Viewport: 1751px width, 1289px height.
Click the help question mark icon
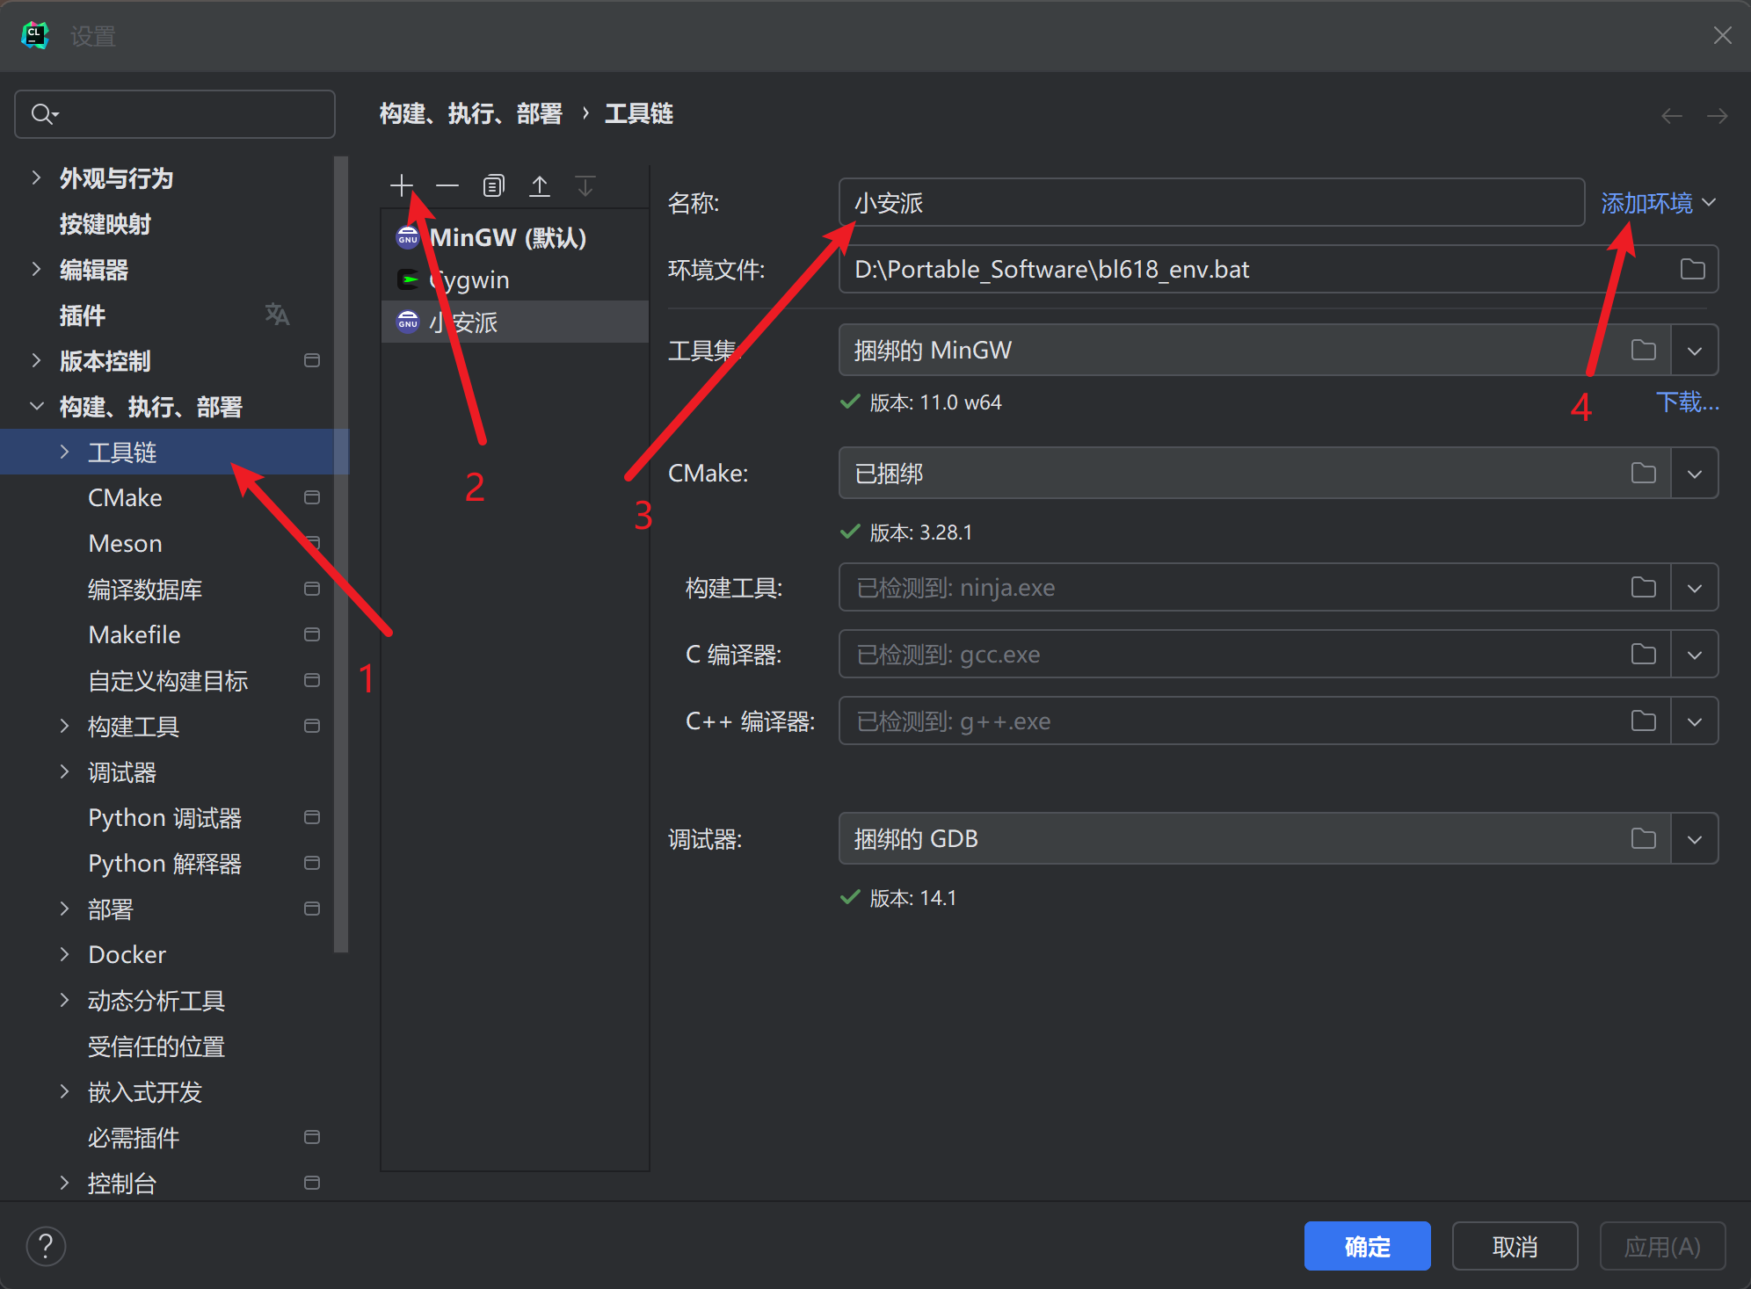[46, 1245]
